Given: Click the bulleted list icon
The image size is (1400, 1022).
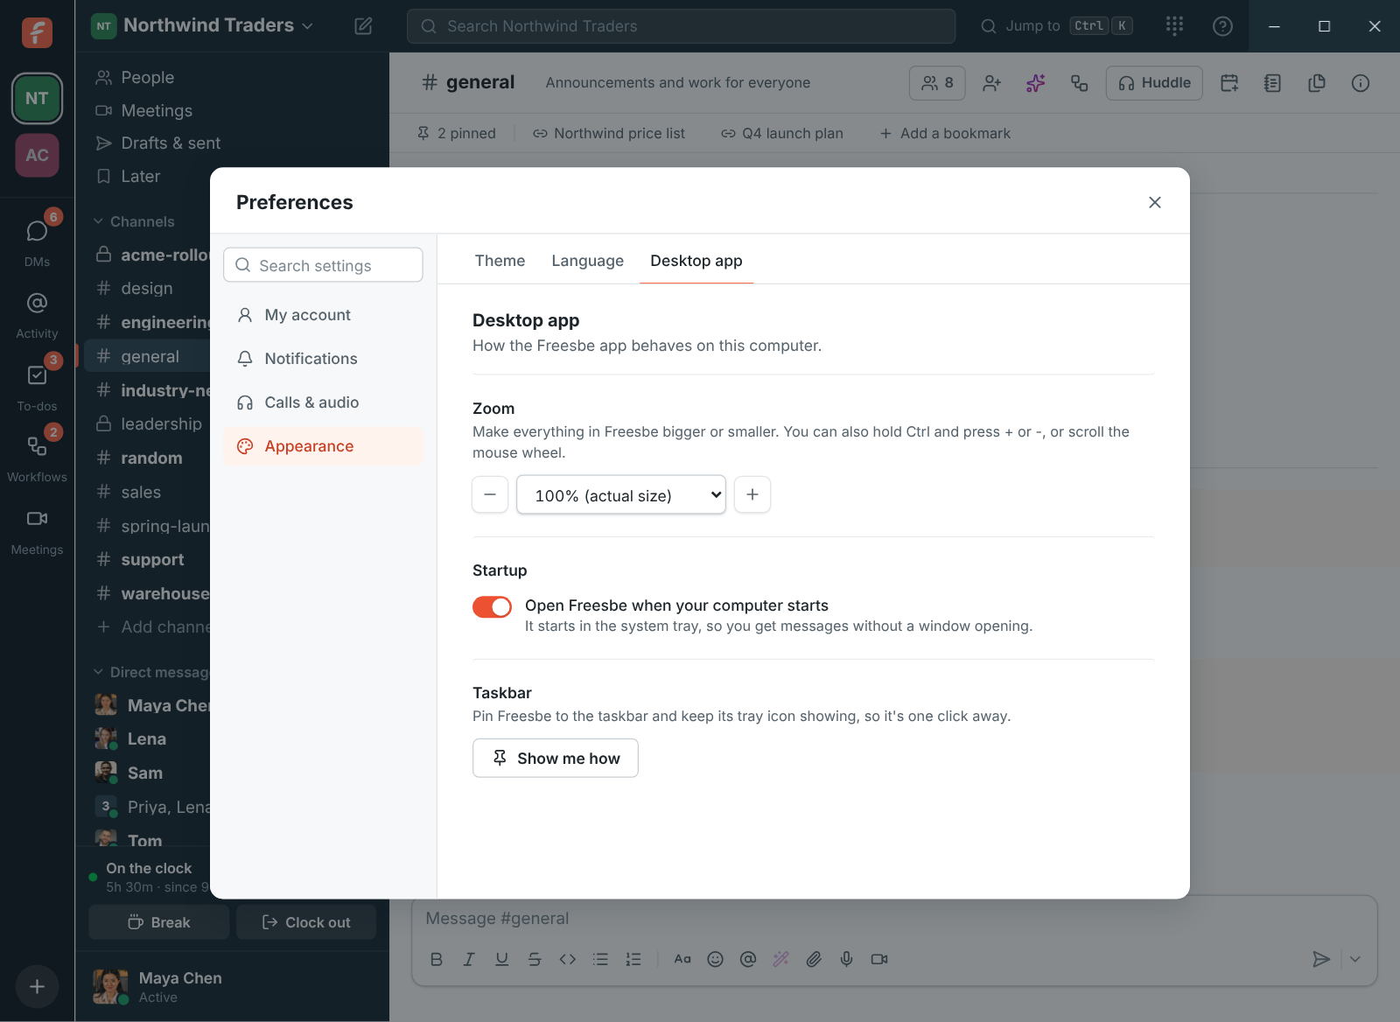Looking at the screenshot, I should 600,959.
